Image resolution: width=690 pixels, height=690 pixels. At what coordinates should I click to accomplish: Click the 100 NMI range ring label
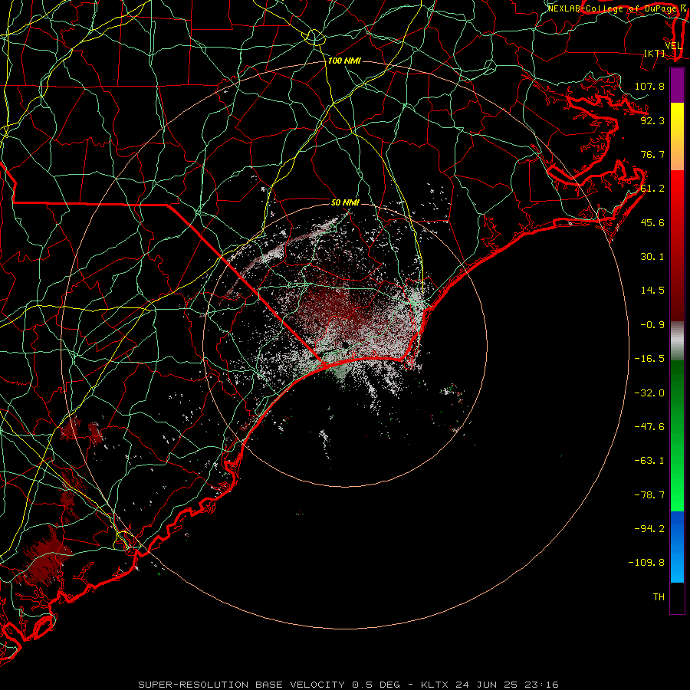[344, 61]
